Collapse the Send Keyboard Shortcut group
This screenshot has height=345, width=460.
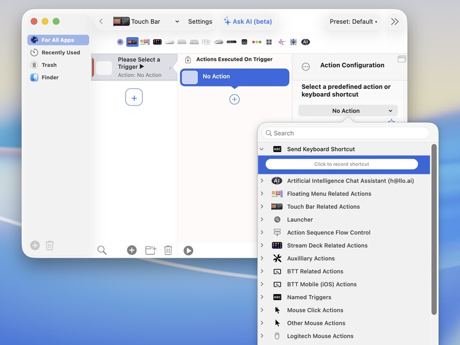[x=262, y=149]
